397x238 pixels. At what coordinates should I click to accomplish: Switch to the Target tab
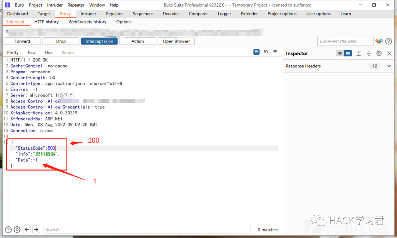[44, 14]
